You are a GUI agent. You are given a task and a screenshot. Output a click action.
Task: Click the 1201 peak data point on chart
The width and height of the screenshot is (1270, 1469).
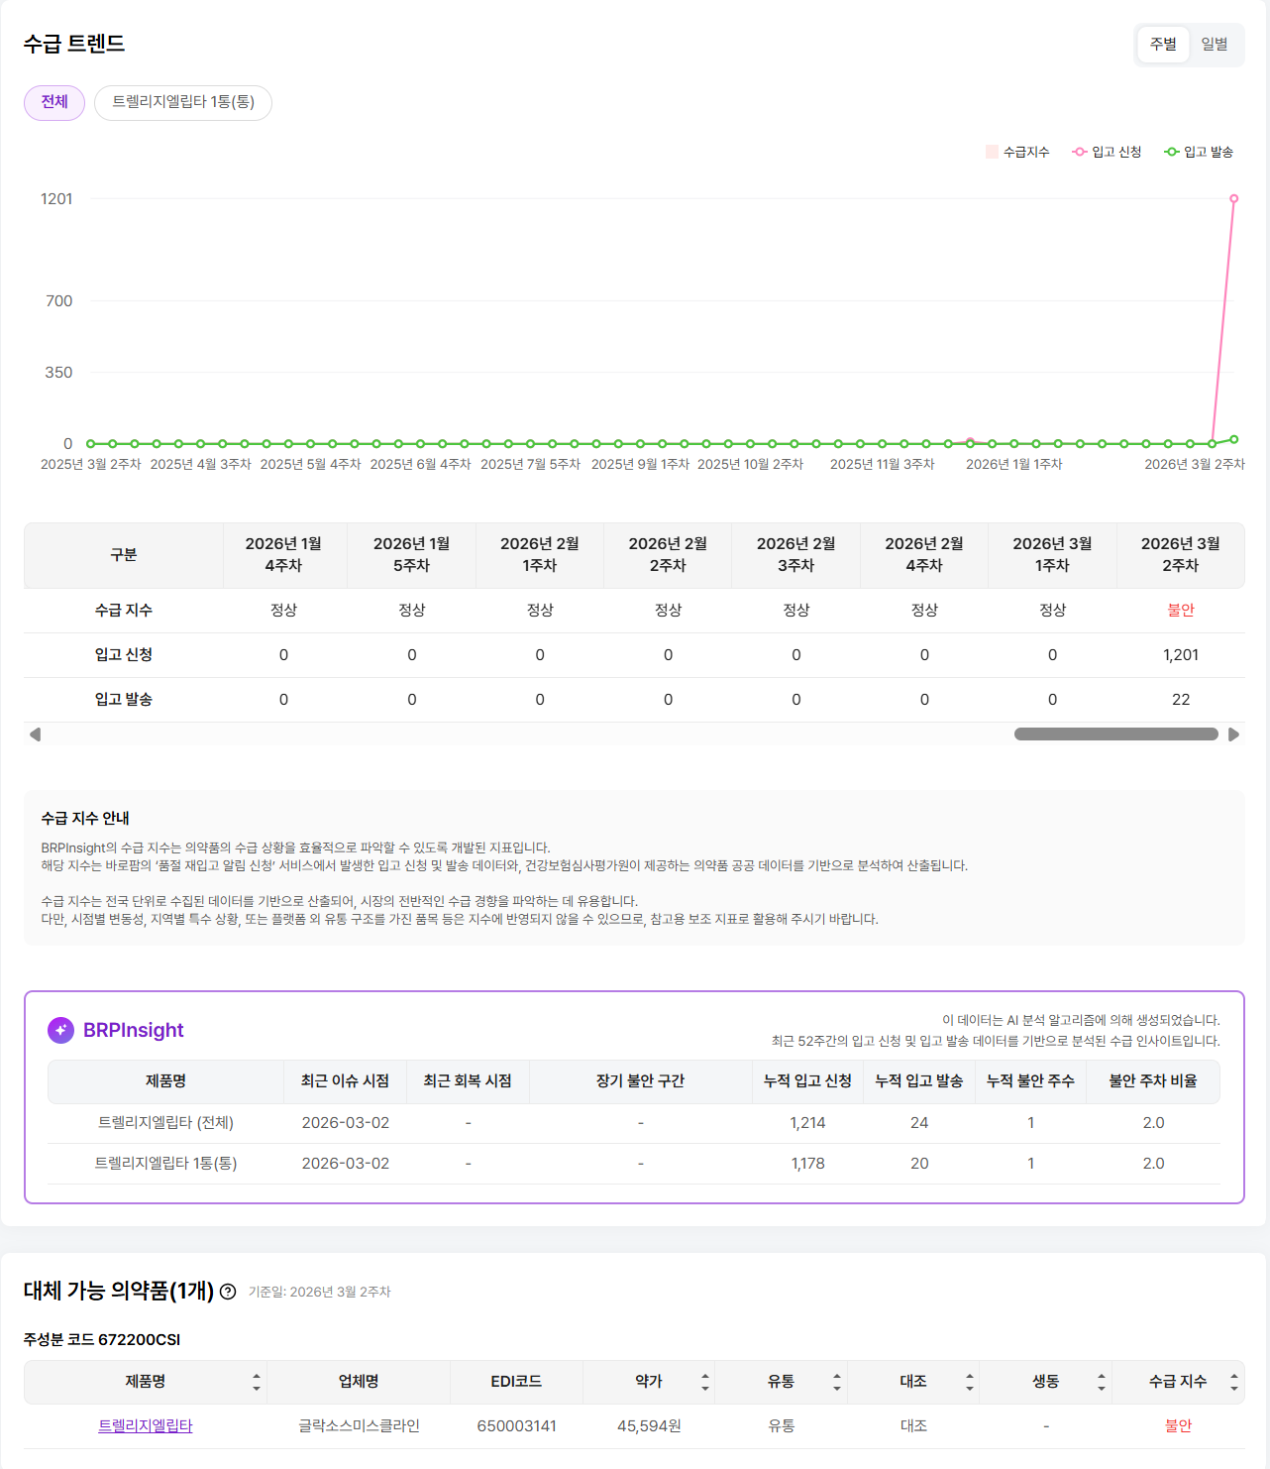click(x=1233, y=199)
